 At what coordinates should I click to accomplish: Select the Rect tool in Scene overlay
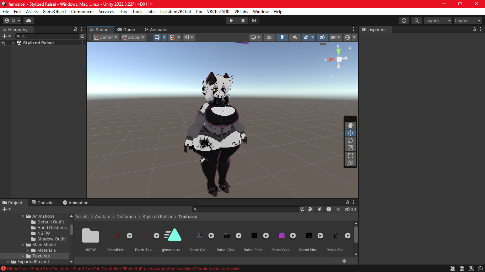point(350,155)
